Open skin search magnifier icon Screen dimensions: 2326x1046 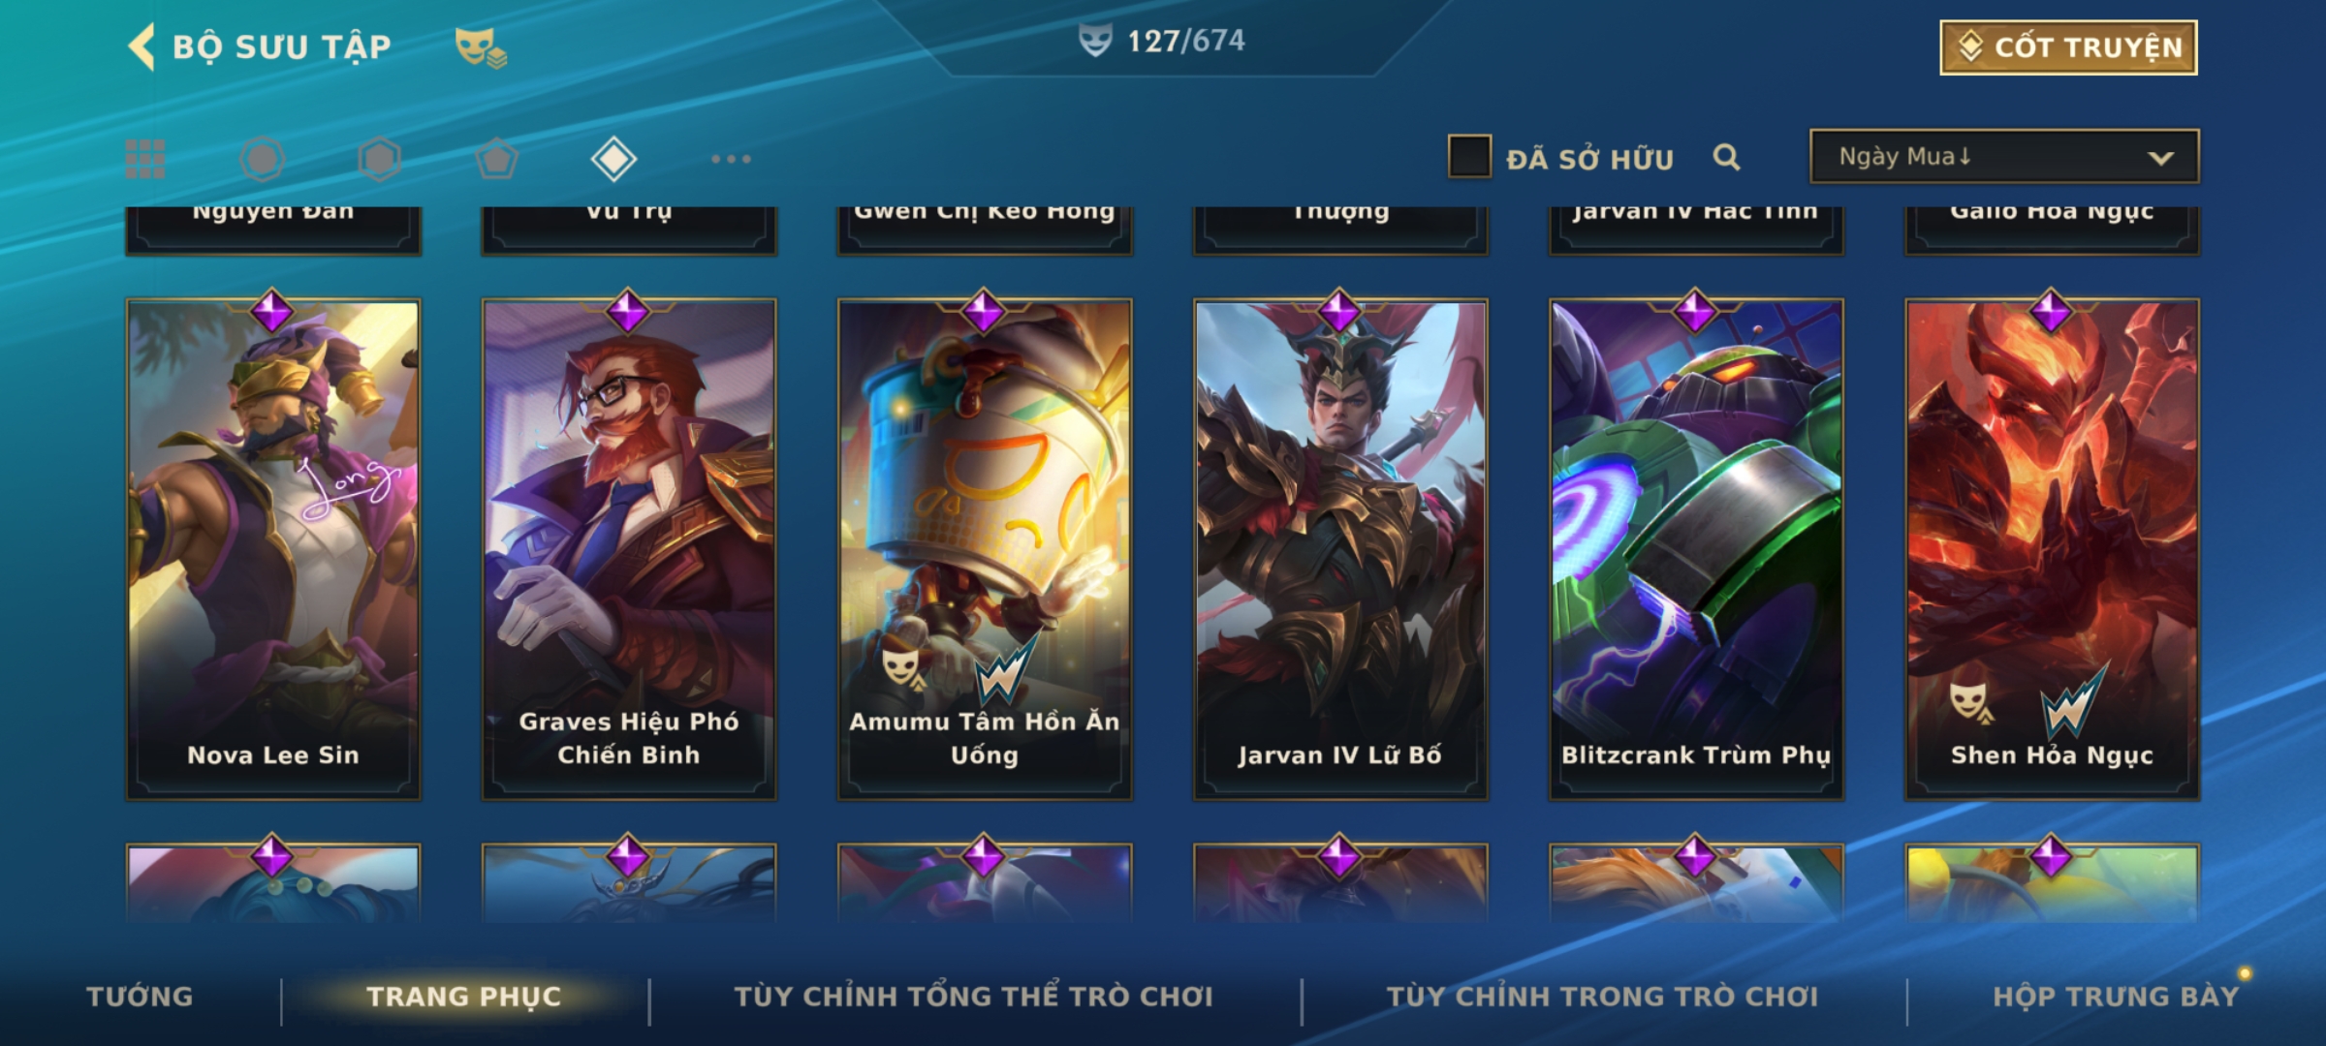click(x=1726, y=157)
